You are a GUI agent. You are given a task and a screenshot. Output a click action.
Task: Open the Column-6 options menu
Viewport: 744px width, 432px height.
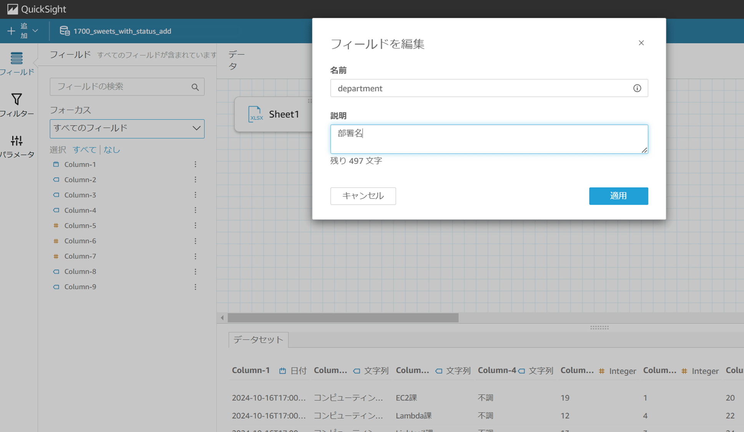pyautogui.click(x=195, y=241)
